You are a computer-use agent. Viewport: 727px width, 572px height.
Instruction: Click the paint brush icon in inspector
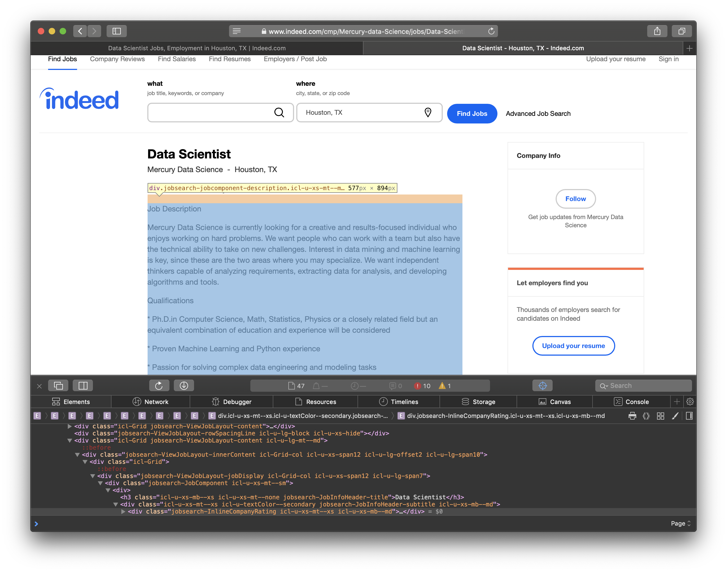tap(675, 415)
